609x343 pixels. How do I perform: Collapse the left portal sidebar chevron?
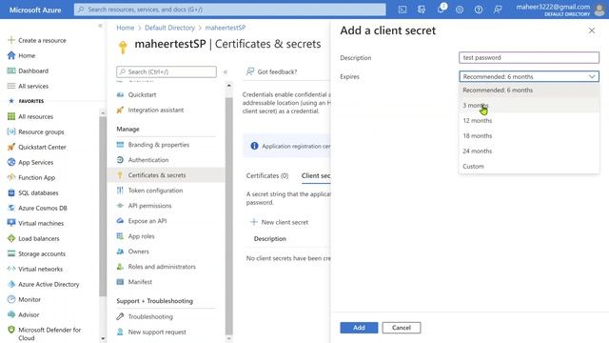point(100,26)
